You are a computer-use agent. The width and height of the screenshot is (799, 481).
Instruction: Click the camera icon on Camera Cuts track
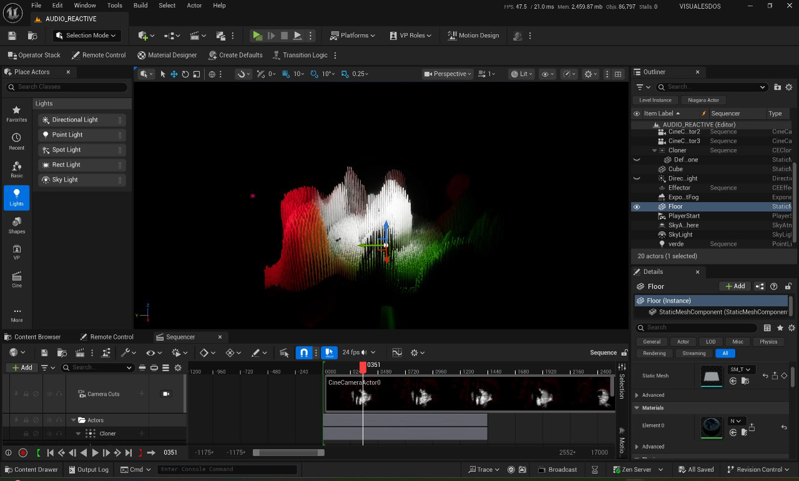(x=166, y=394)
